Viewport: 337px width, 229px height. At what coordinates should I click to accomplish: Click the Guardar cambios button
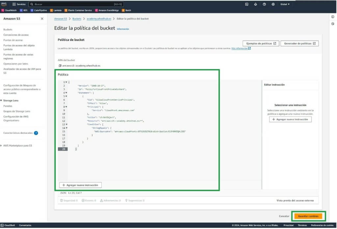[x=308, y=216]
